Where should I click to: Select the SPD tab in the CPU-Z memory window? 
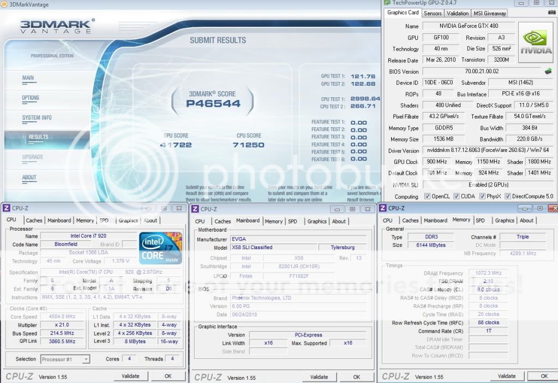pyautogui.click(x=480, y=220)
